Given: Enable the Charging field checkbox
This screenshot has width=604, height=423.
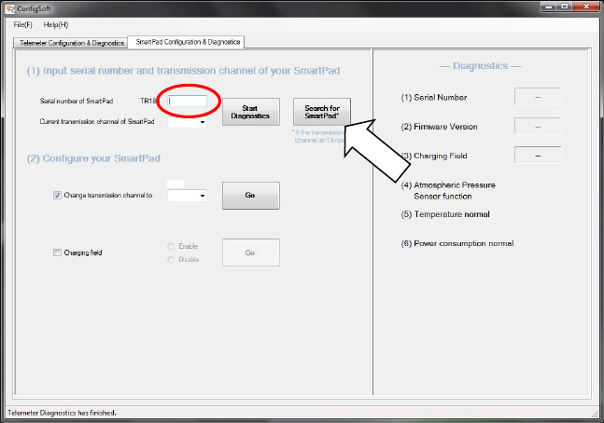Looking at the screenshot, I should point(57,252).
